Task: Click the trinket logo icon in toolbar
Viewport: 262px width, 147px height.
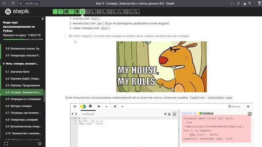Action: [x=83, y=106]
